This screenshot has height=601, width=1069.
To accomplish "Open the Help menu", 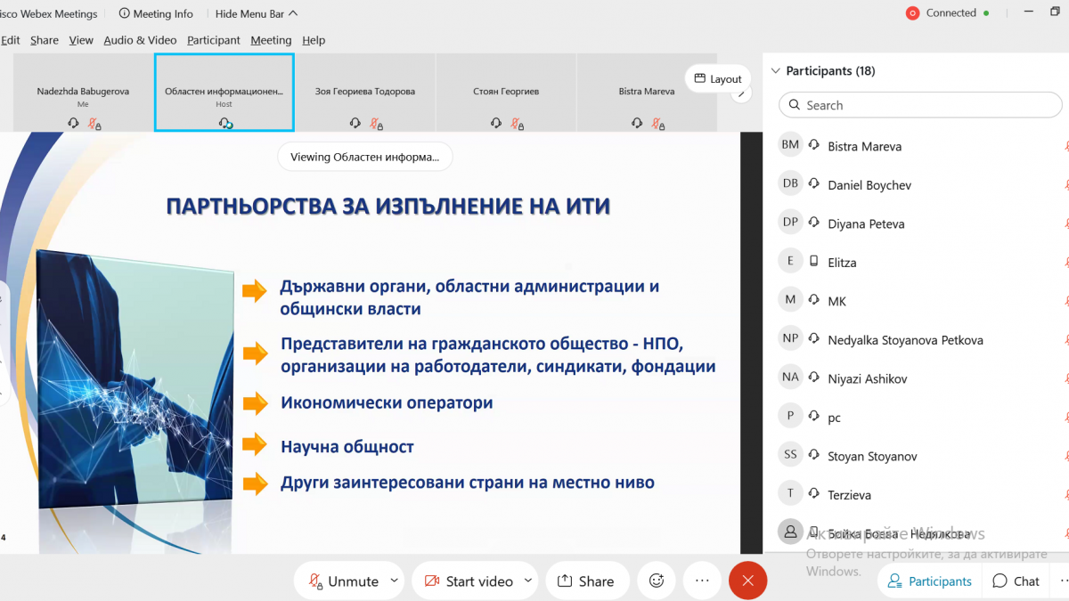I will [314, 40].
